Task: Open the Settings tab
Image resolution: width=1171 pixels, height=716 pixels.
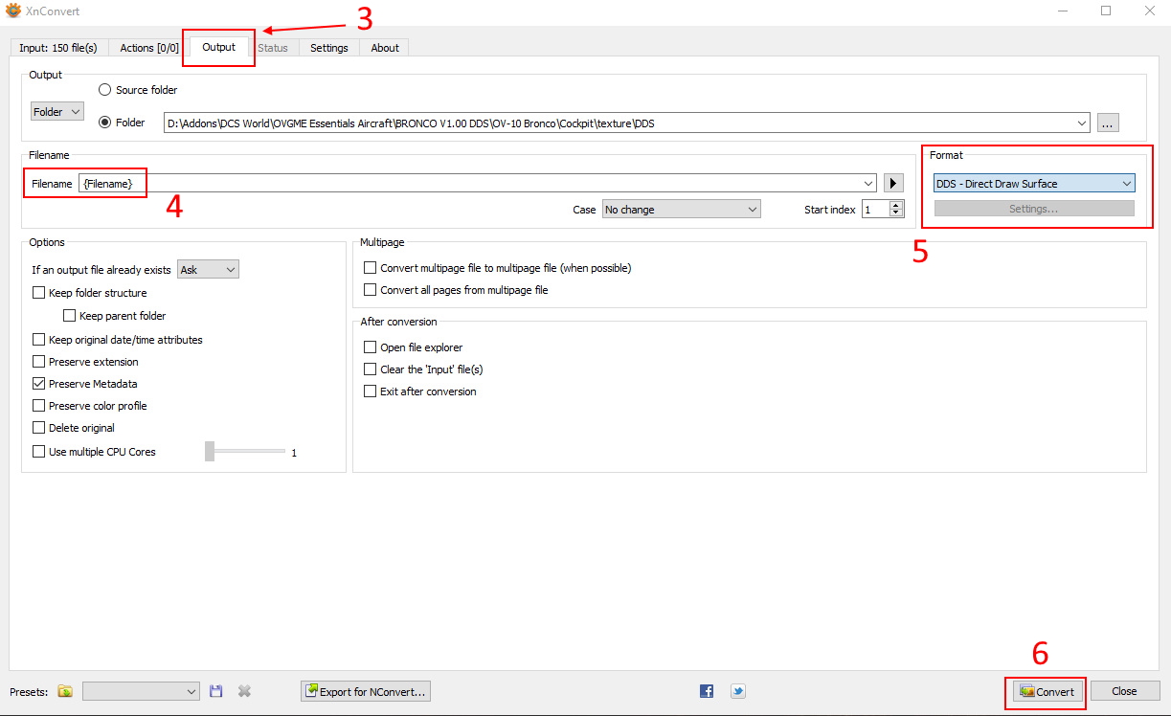Action: click(329, 48)
